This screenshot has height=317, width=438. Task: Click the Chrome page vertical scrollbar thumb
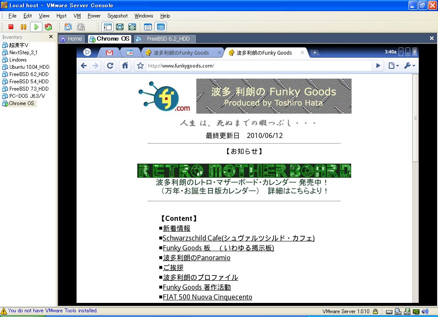pyautogui.click(x=415, y=118)
